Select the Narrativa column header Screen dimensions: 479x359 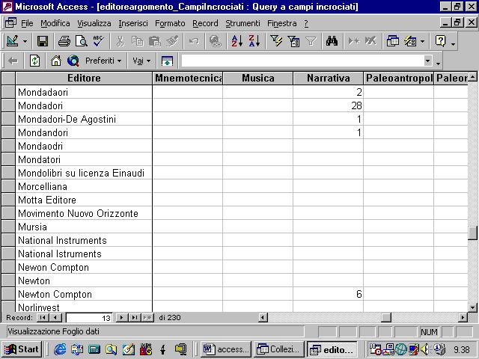[328, 78]
